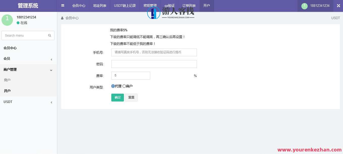Click the hamburger menu icon

(x=63, y=5)
